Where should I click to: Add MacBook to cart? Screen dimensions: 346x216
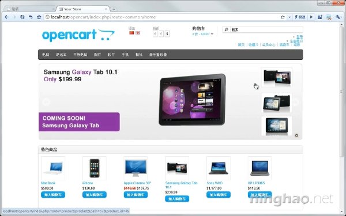(x=53, y=195)
